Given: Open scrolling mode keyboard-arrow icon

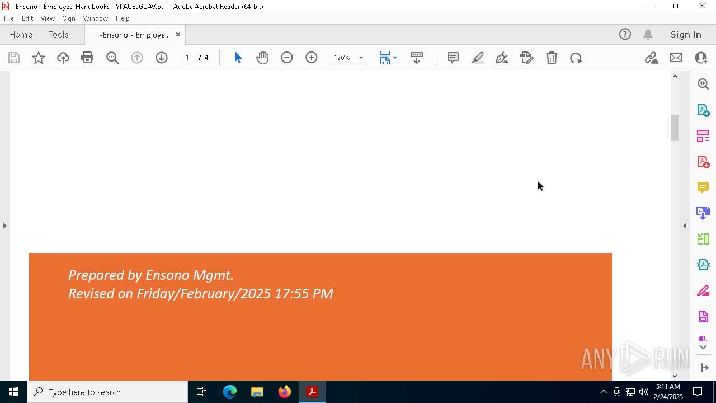Looking at the screenshot, I should click(x=417, y=58).
